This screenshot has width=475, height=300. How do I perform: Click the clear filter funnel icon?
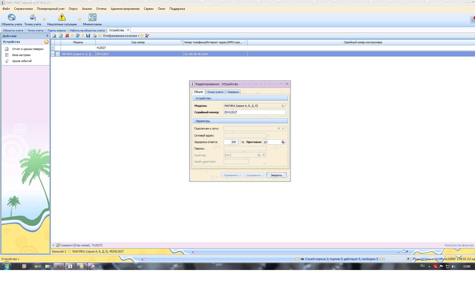click(x=147, y=36)
